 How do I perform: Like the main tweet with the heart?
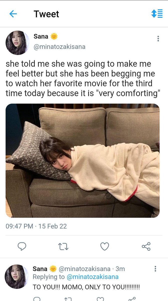104,247
